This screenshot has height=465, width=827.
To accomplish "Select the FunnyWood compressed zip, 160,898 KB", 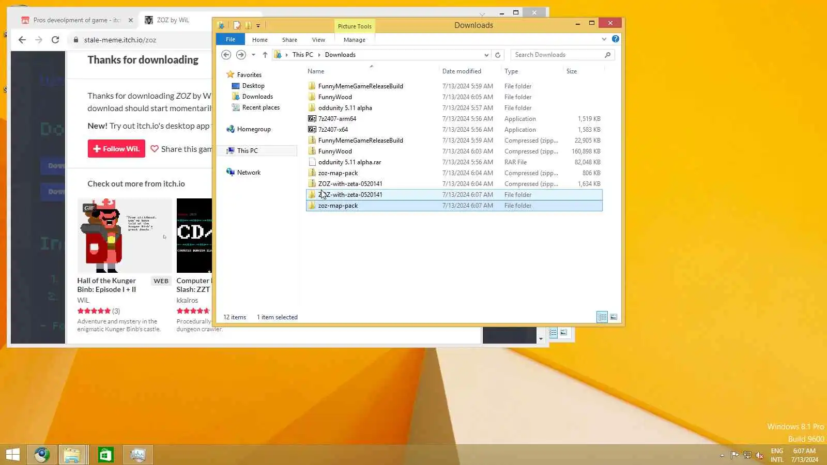I will tap(454, 151).
